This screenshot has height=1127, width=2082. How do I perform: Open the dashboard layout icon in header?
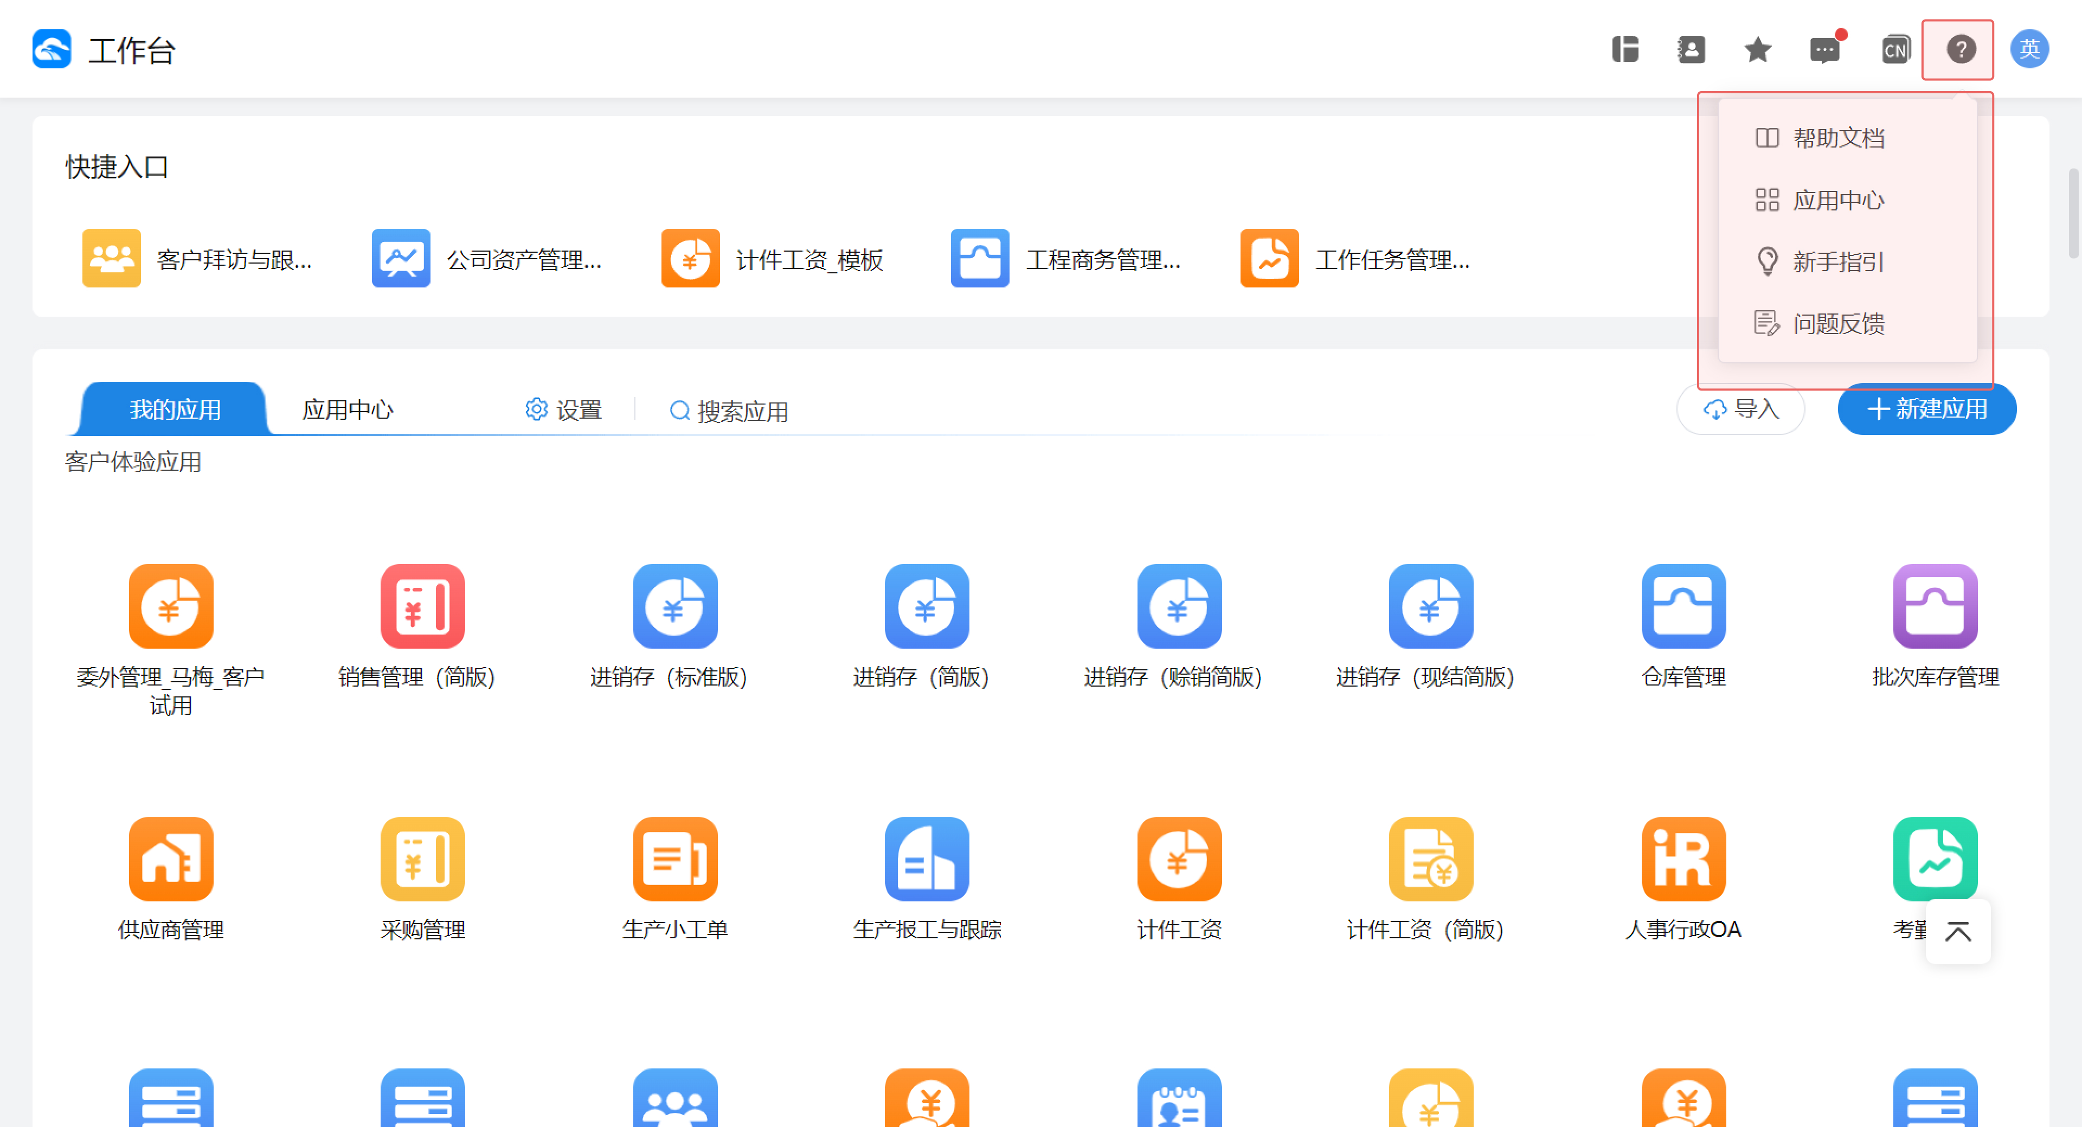coord(1624,50)
